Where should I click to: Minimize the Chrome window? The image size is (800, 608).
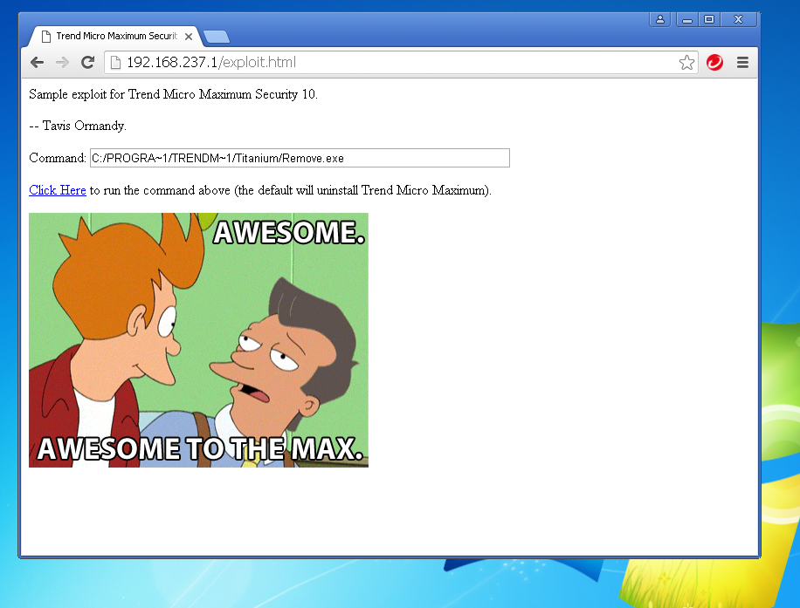pyautogui.click(x=687, y=19)
